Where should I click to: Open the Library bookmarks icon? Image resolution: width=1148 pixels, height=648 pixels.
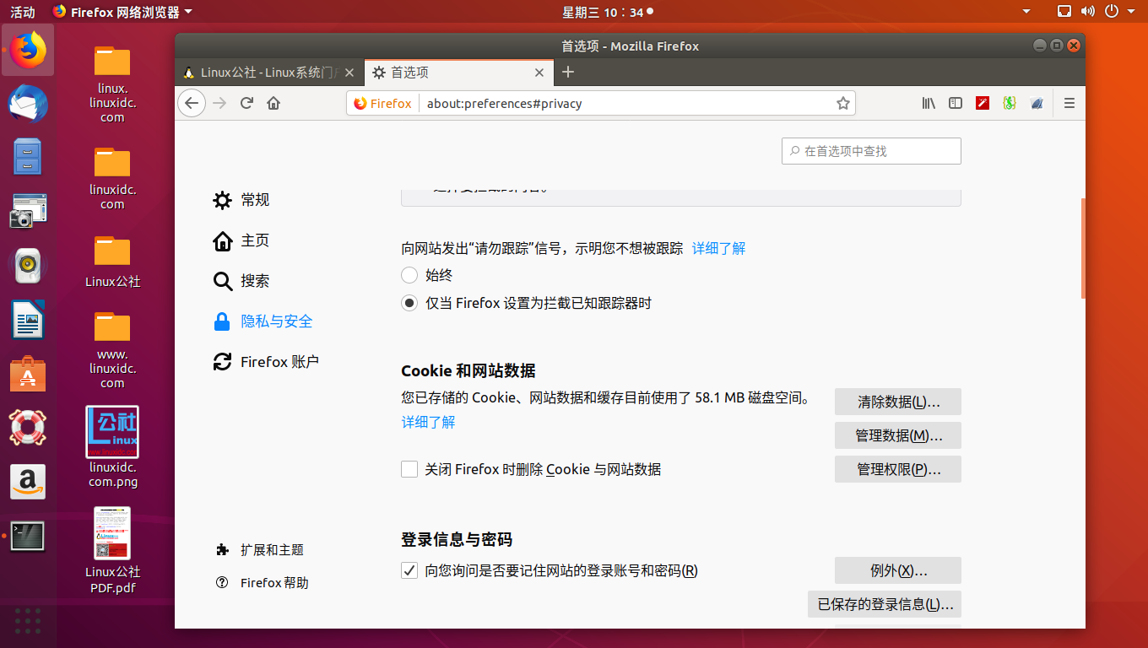929,103
